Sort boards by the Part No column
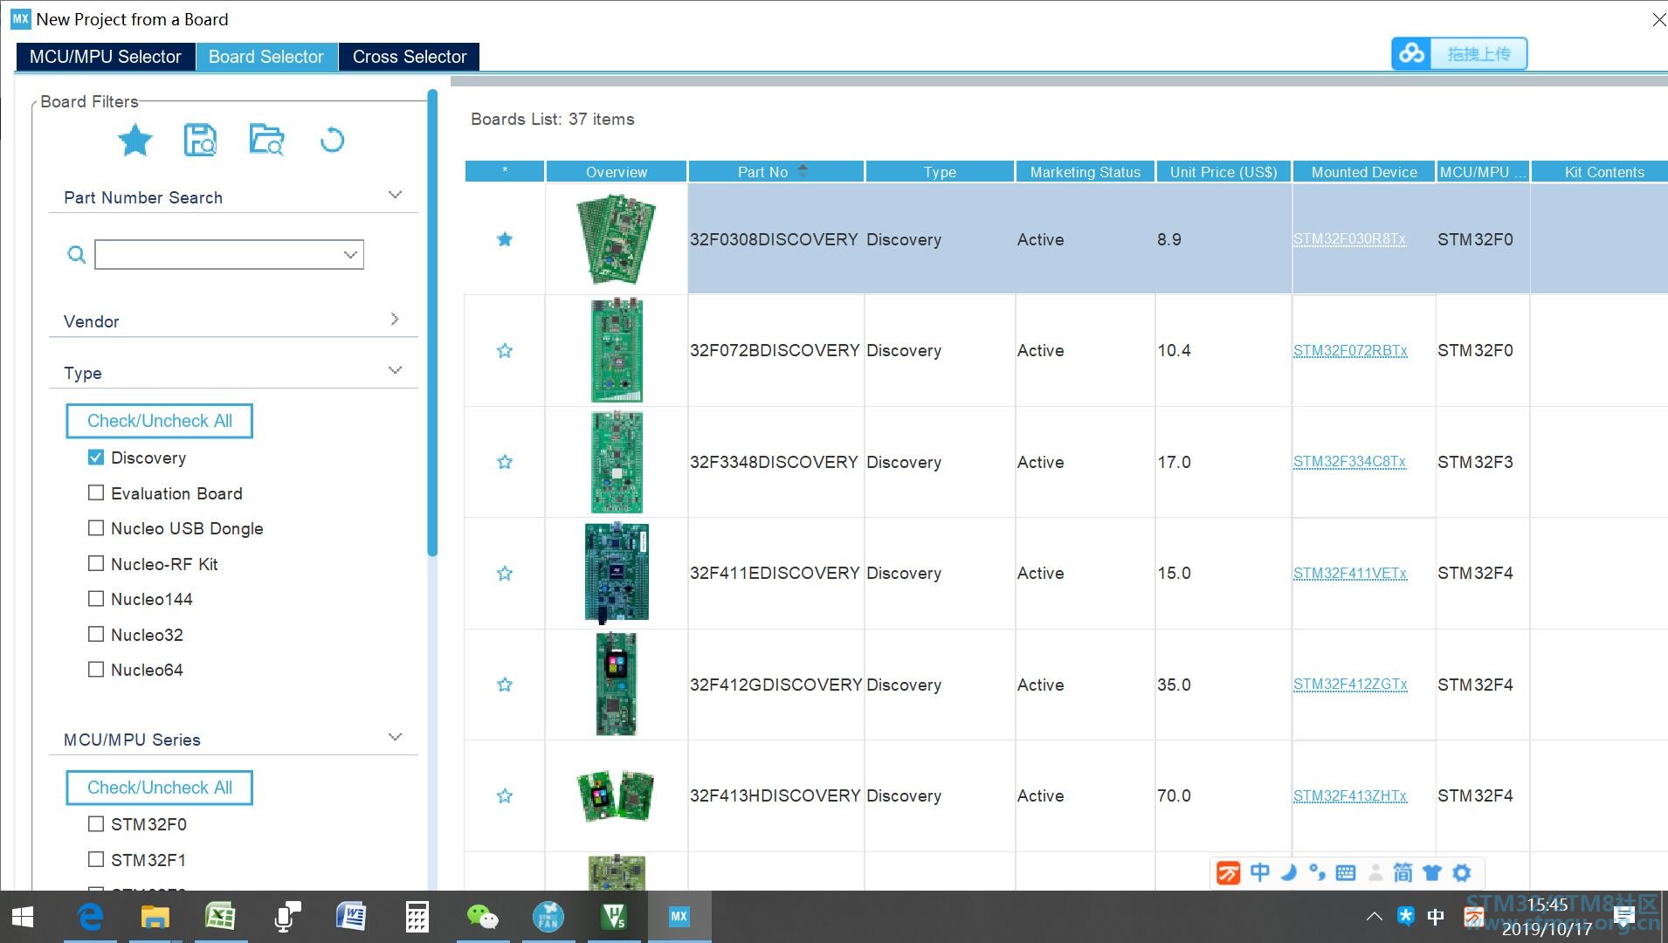Image resolution: width=1668 pixels, height=943 pixels. pyautogui.click(x=775, y=172)
